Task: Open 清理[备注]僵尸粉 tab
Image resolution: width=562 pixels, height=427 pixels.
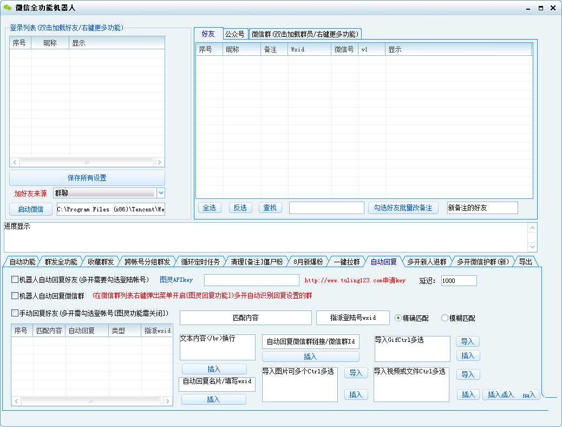Action: pos(257,262)
